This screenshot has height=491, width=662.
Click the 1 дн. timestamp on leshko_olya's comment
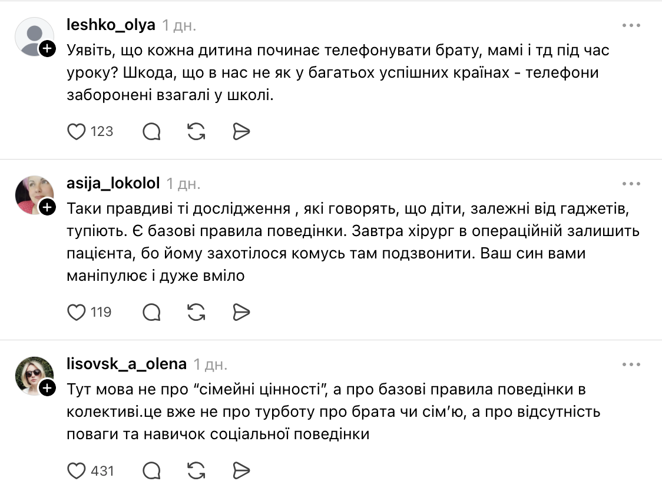pyautogui.click(x=179, y=25)
